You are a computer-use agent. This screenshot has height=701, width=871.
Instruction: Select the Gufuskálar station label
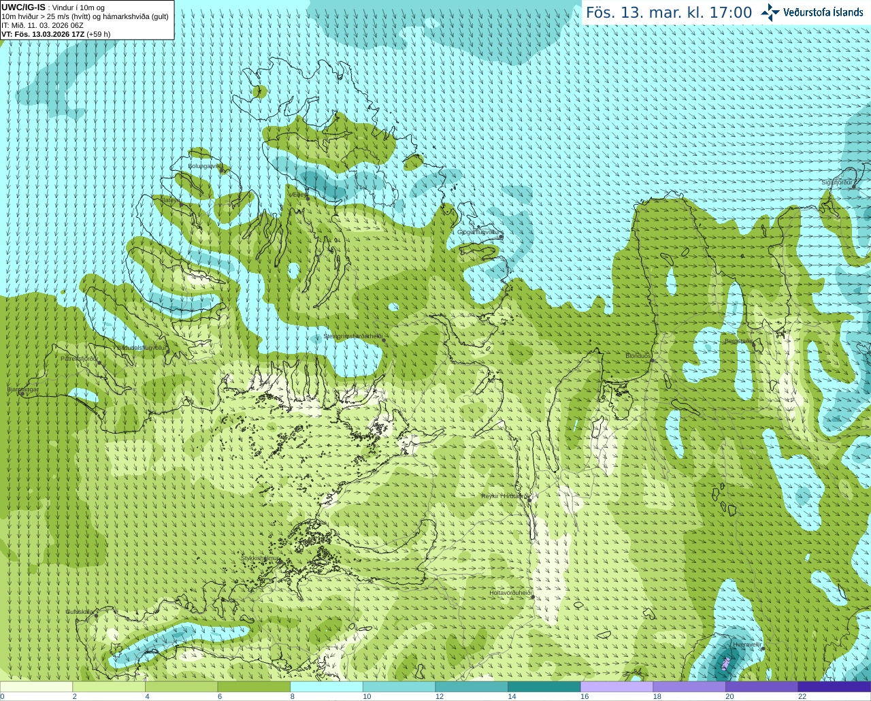click(80, 612)
